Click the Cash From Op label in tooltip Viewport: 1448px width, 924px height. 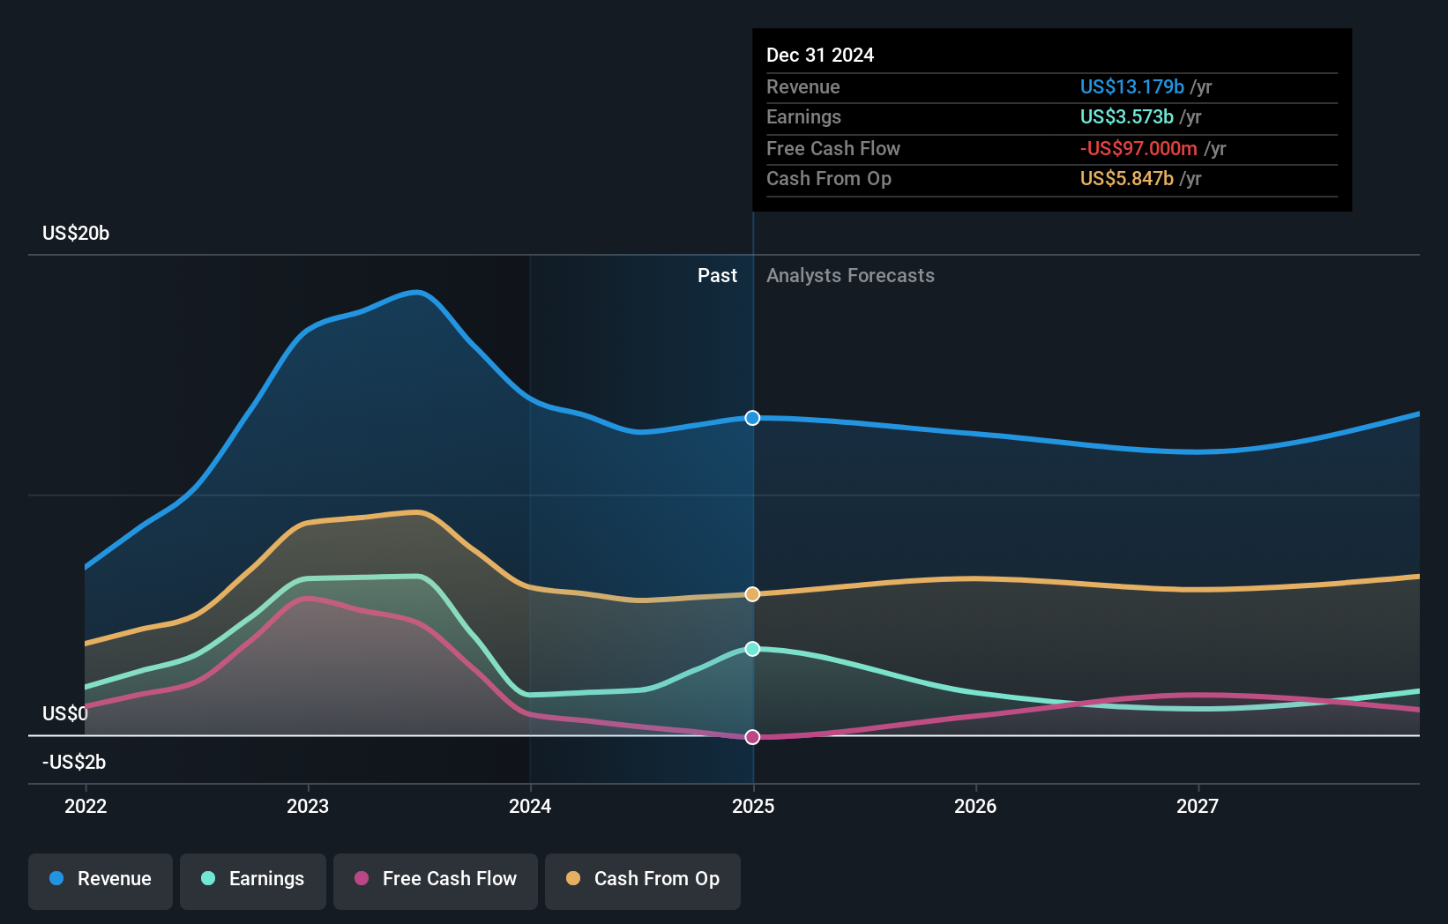coord(829,178)
